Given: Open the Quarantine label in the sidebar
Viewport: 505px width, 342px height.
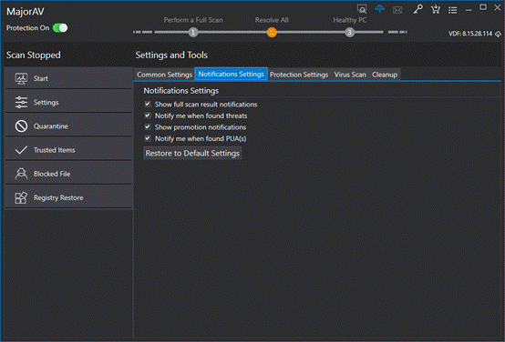Looking at the screenshot, I should [x=51, y=126].
